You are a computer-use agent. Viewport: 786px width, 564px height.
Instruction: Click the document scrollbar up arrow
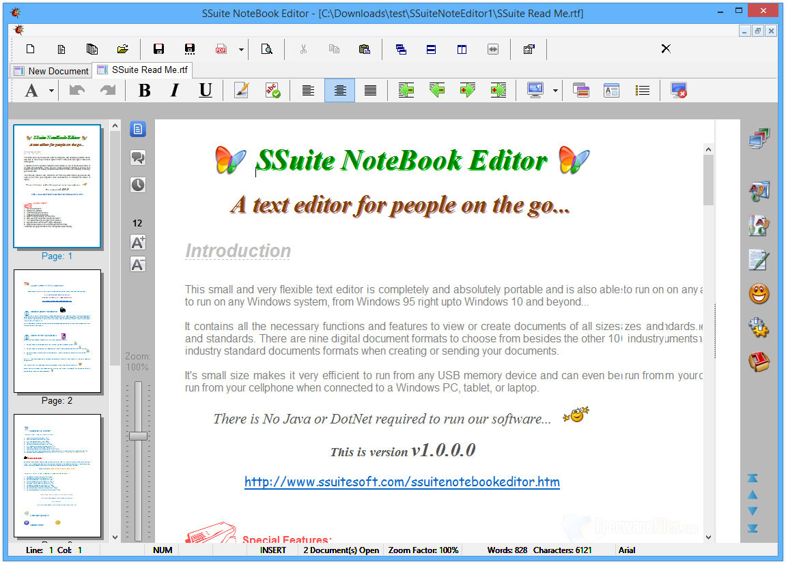click(708, 149)
